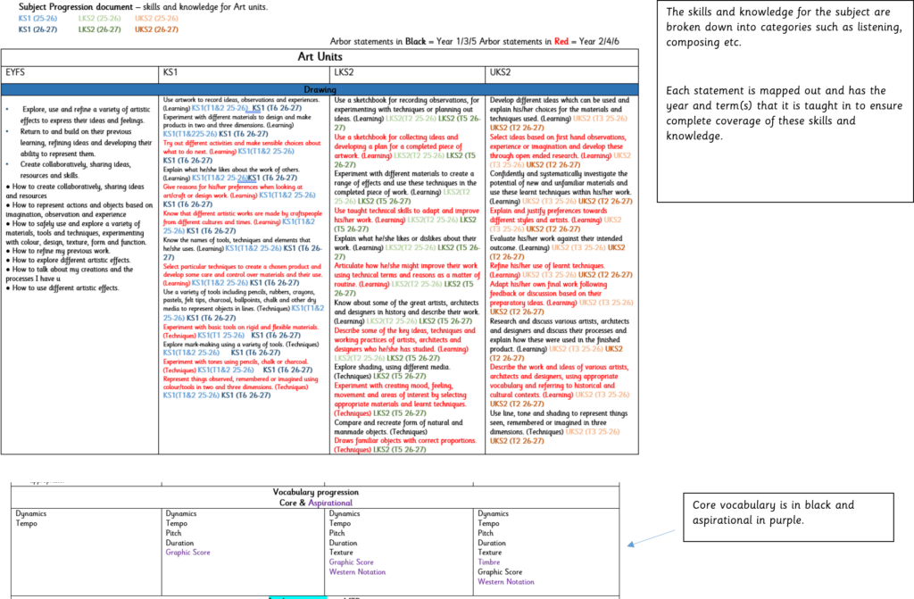
Task: Click 'Use a variety of tools including pencils' statement
Action: point(244,304)
